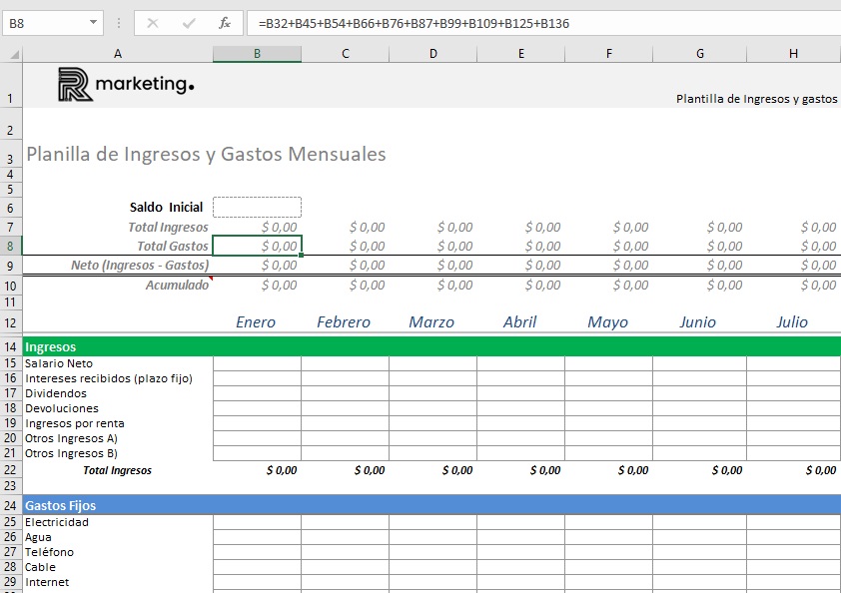This screenshot has height=593, width=841.
Task: Click the red comment indicator on Acumulado
Action: (x=211, y=279)
